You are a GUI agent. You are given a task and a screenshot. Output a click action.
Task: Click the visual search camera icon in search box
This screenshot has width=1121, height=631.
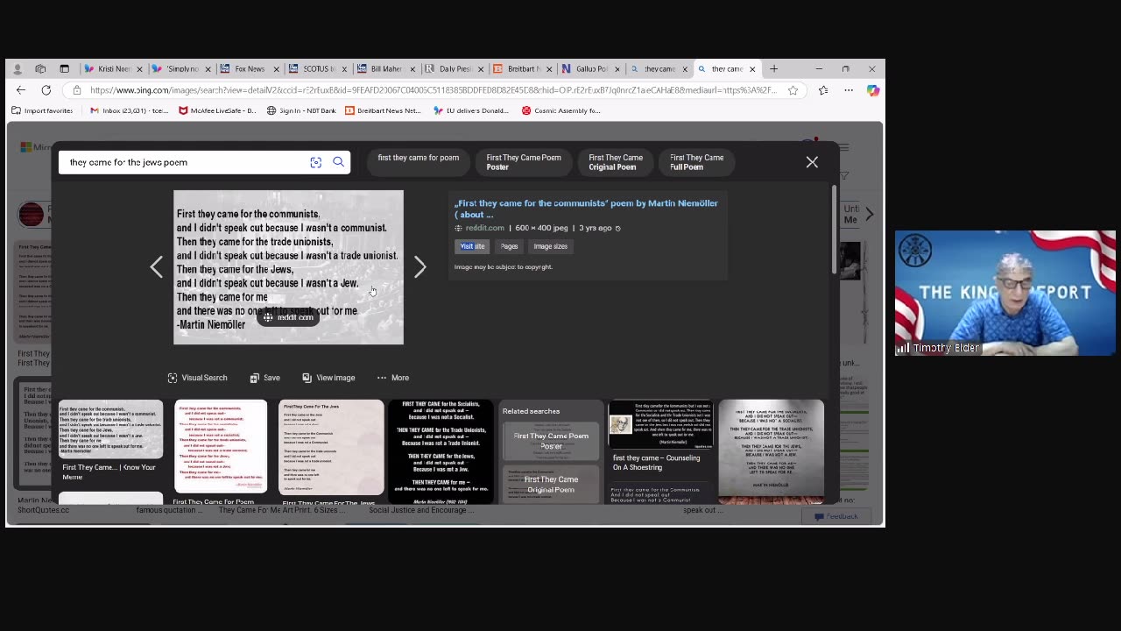click(316, 162)
